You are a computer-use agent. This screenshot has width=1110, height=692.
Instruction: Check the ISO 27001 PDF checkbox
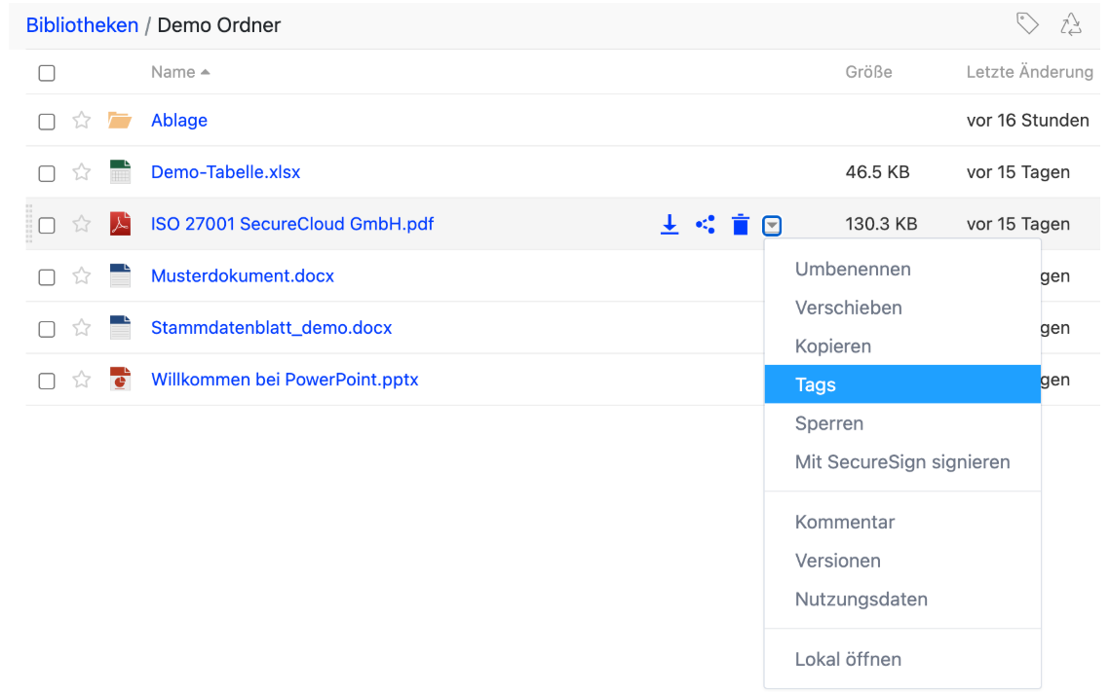pyautogui.click(x=47, y=226)
